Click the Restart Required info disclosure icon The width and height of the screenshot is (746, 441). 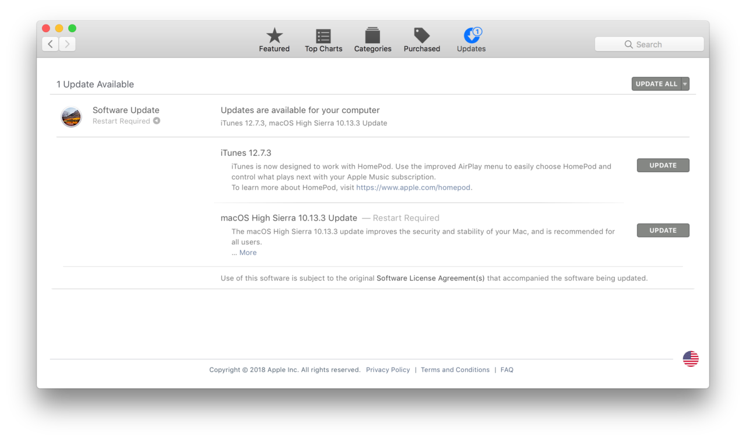pos(156,121)
